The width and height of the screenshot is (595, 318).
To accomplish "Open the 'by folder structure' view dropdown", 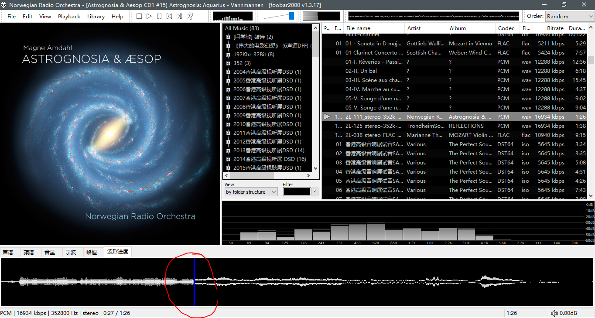I will 251,192.
